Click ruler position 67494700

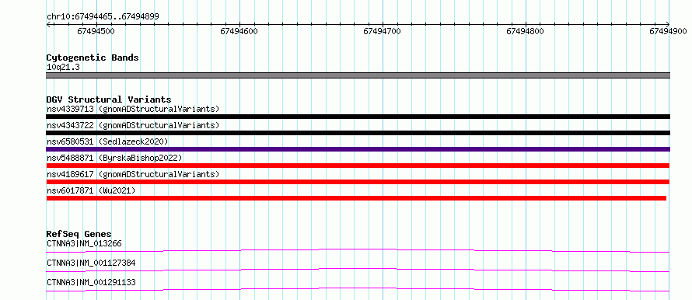[383, 31]
